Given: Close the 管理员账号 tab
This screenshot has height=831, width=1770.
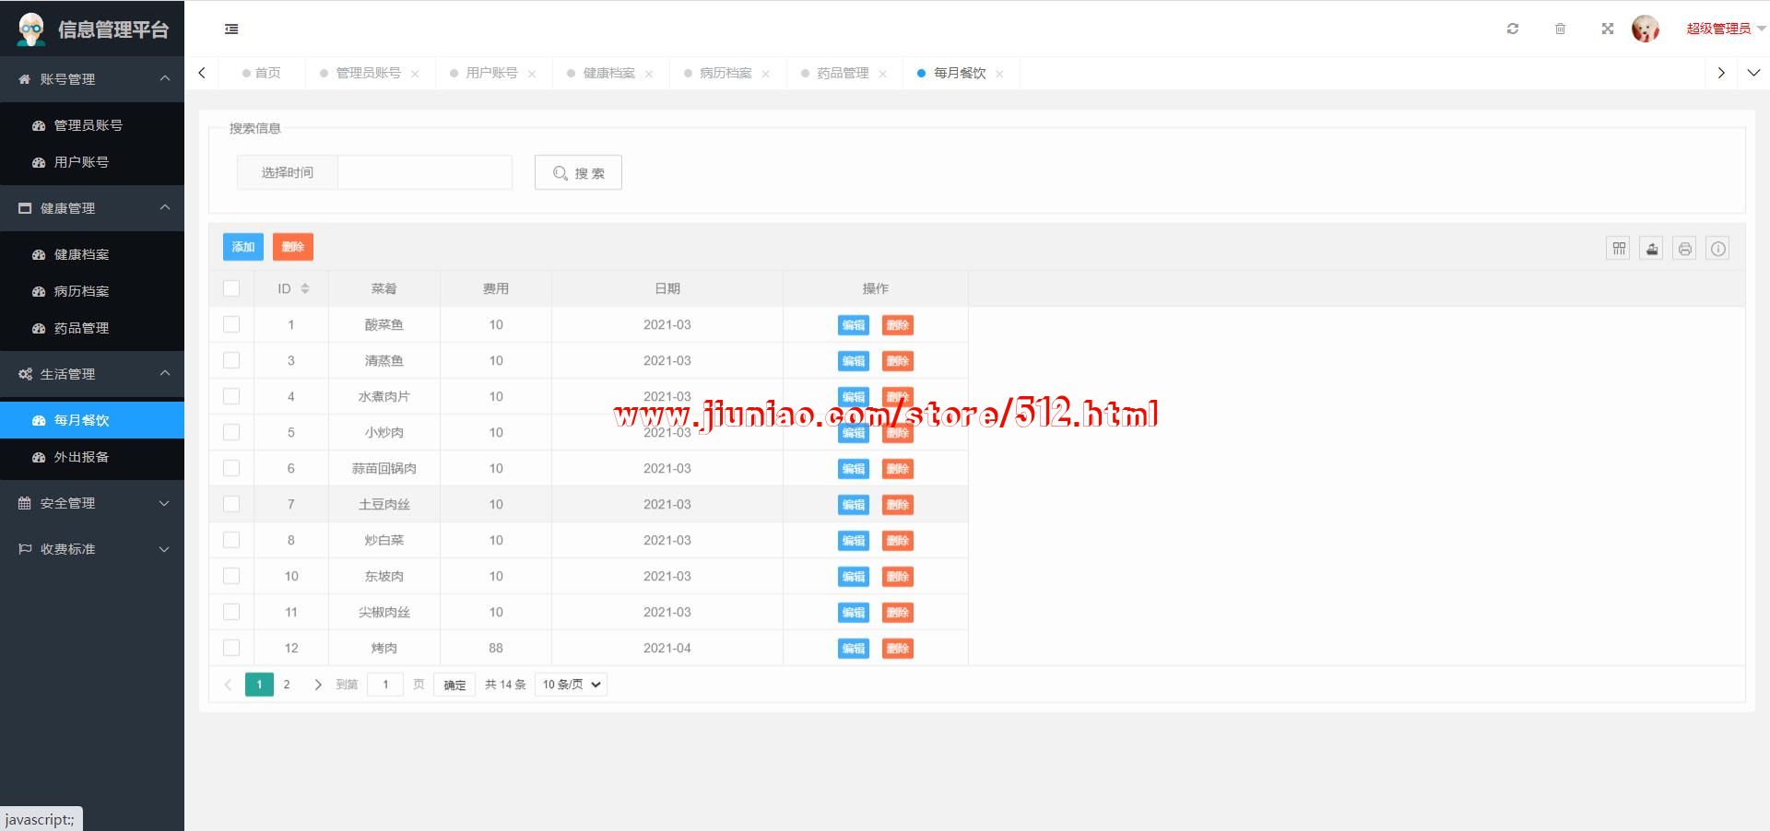Looking at the screenshot, I should coord(415,74).
